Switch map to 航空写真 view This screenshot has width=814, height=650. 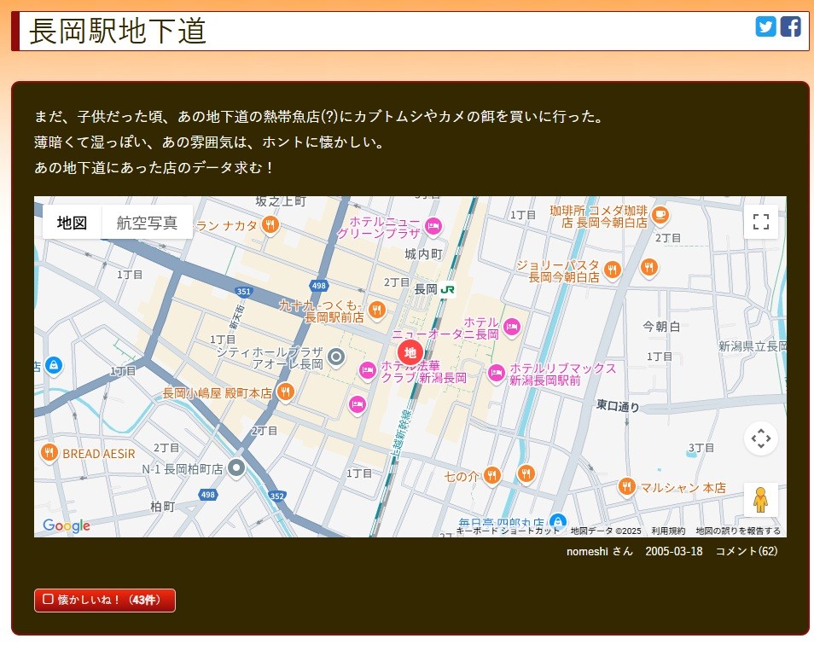[x=147, y=222]
